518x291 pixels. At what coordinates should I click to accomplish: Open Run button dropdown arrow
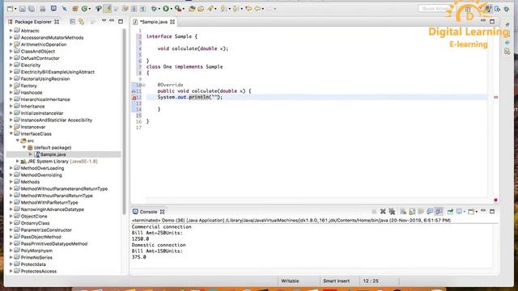[171, 9]
